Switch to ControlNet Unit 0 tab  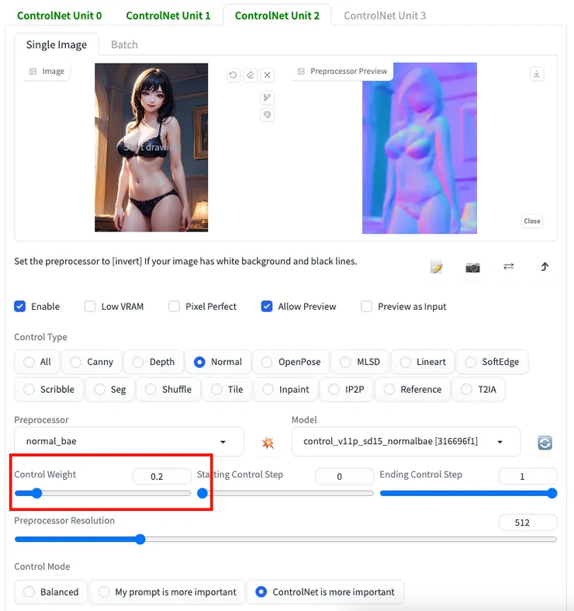coord(59,16)
